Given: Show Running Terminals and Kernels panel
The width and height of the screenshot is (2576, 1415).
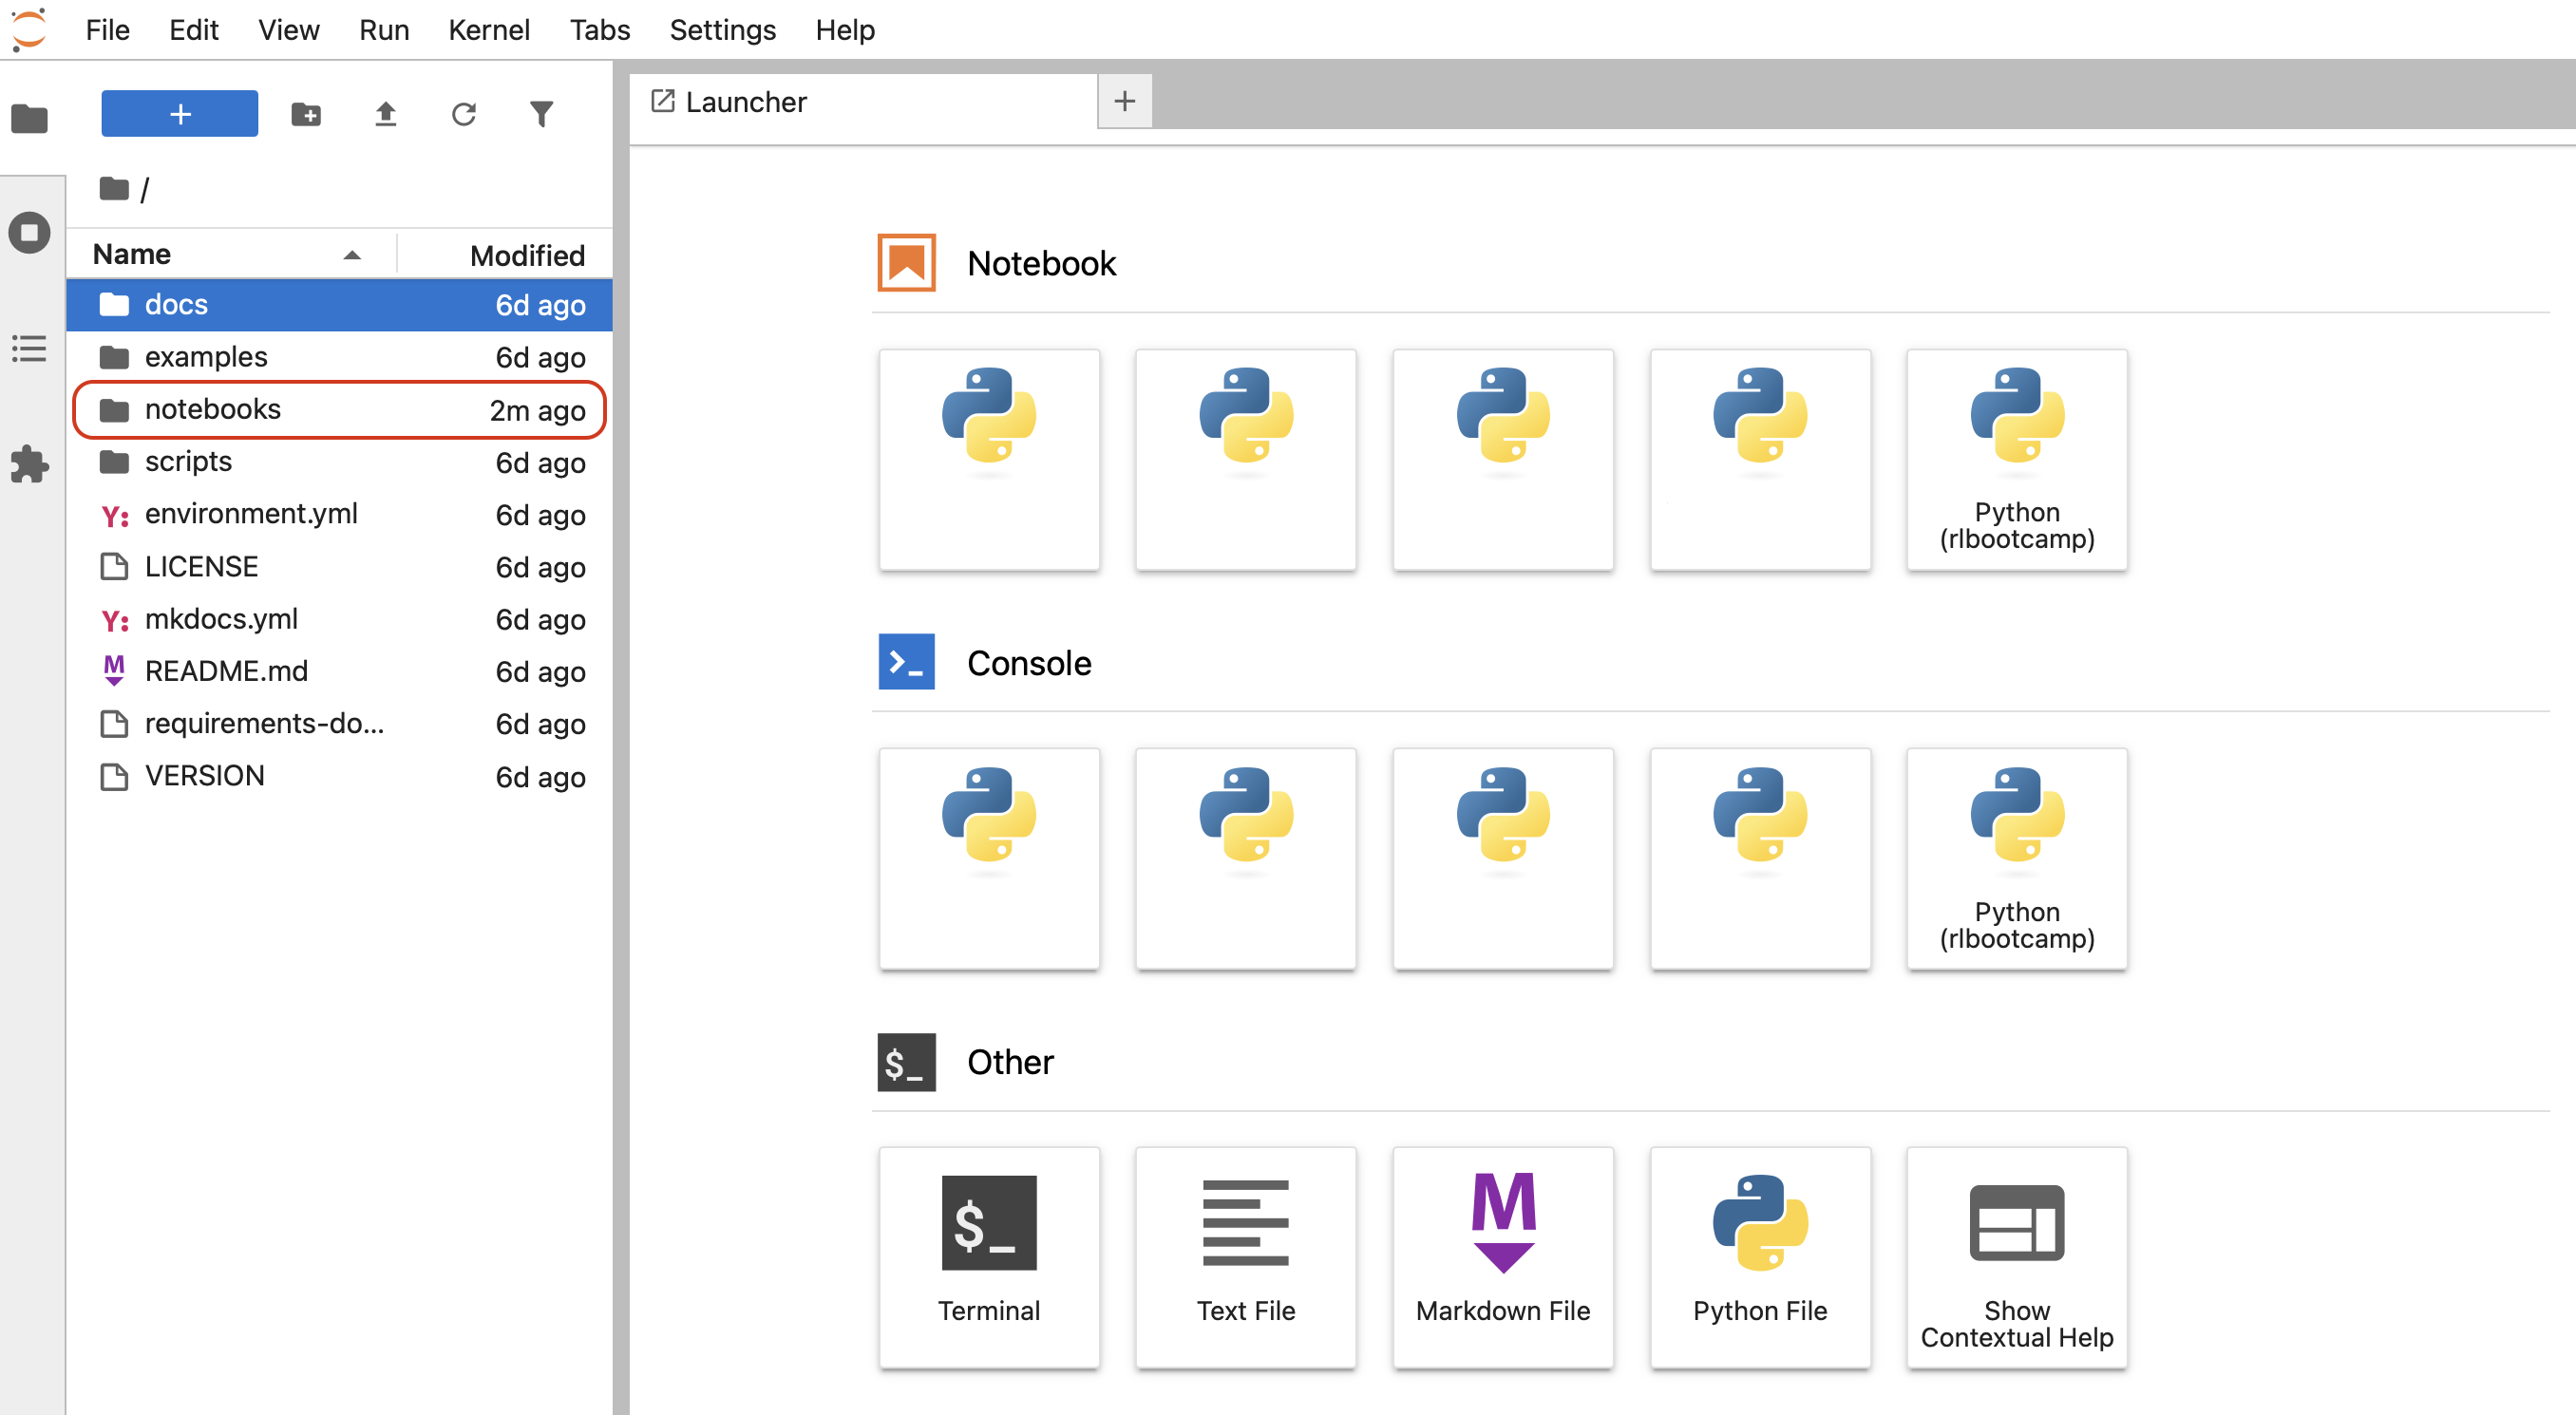Looking at the screenshot, I should (30, 233).
